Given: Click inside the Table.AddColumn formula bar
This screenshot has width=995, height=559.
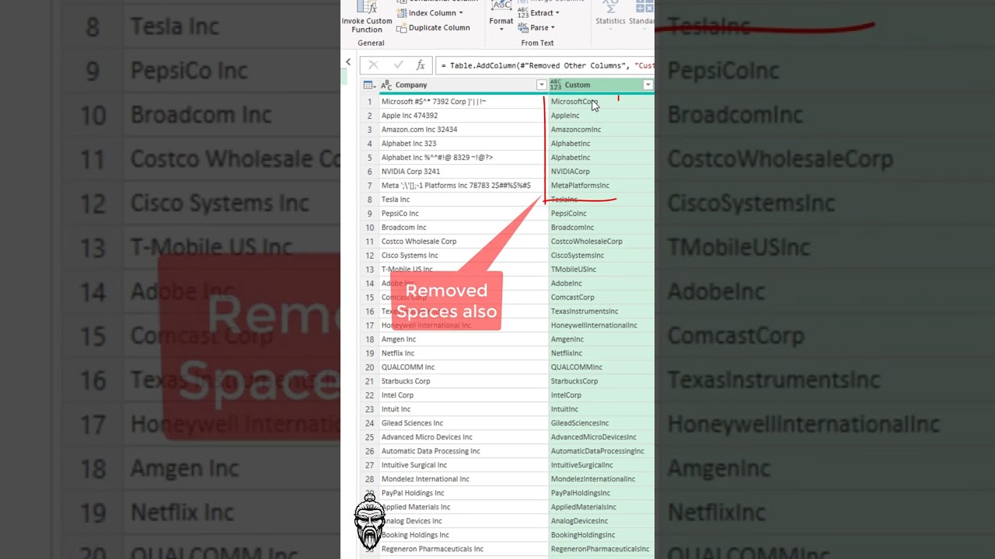Looking at the screenshot, I should (x=546, y=65).
